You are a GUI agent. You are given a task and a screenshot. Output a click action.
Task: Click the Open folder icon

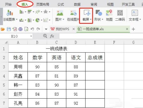point(3,29)
